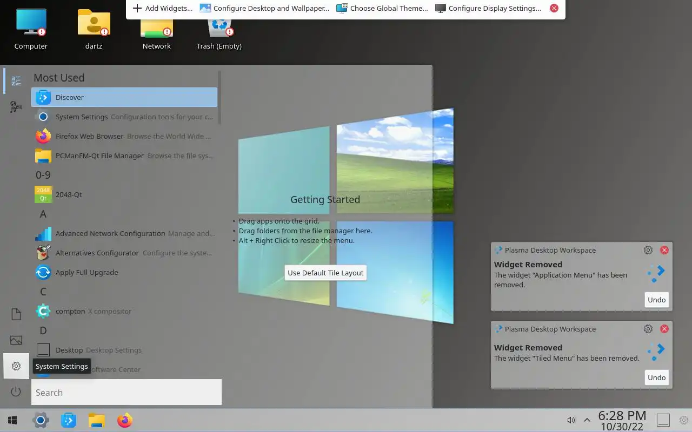Click edit mode icon at taskbar end
This screenshot has height=432, width=692.
[x=684, y=420]
